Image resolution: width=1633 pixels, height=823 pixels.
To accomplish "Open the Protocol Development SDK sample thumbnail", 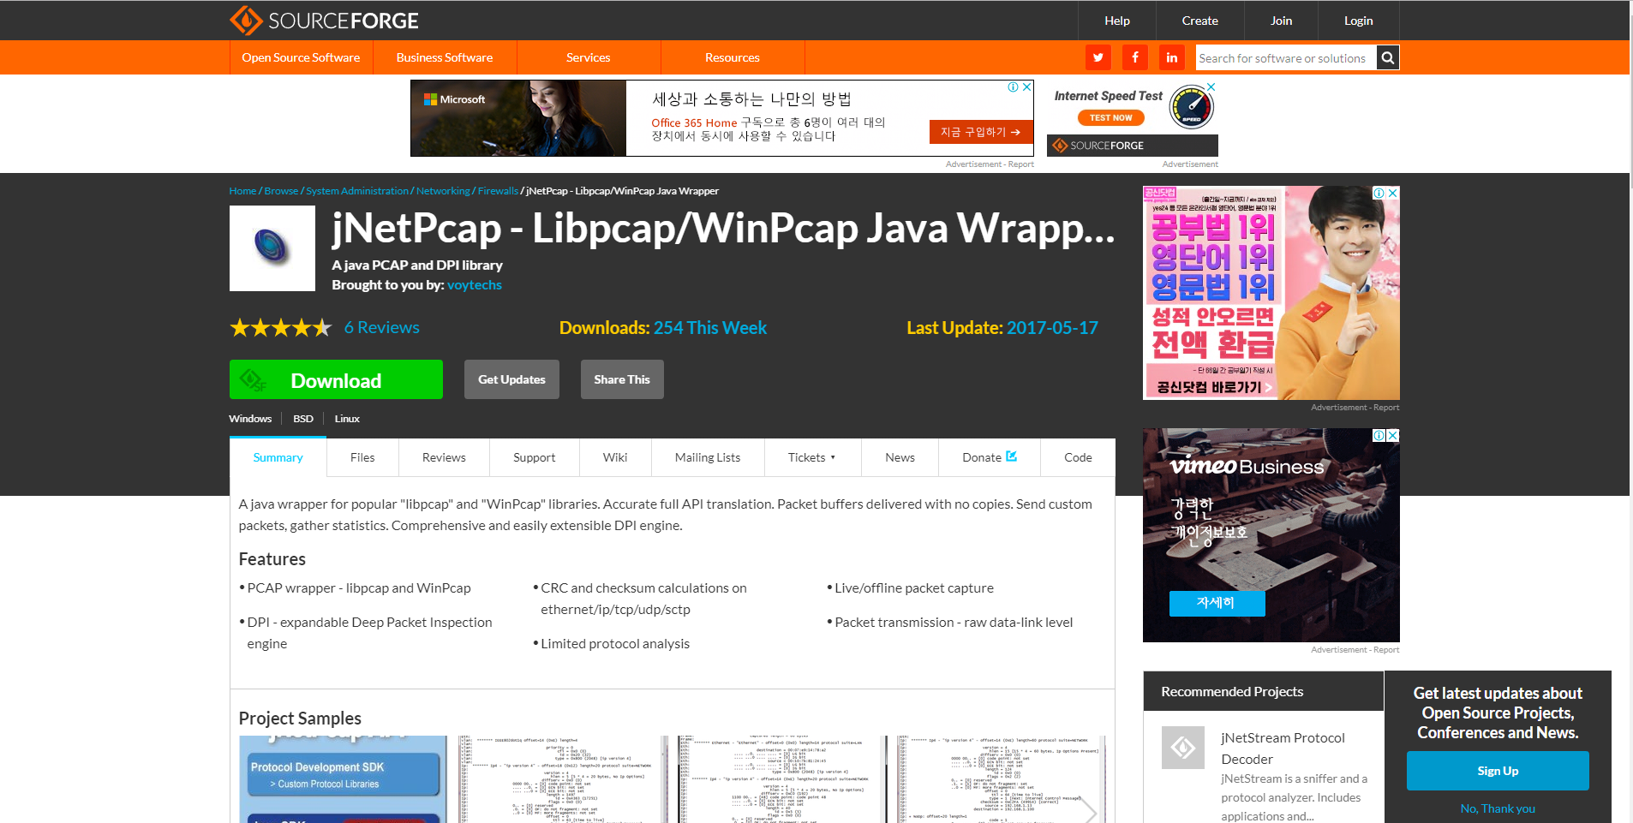I will coord(343,779).
